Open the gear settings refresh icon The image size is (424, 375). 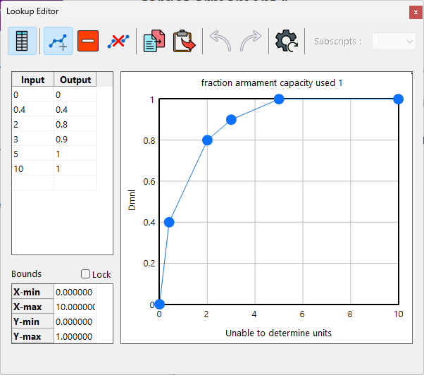(287, 42)
